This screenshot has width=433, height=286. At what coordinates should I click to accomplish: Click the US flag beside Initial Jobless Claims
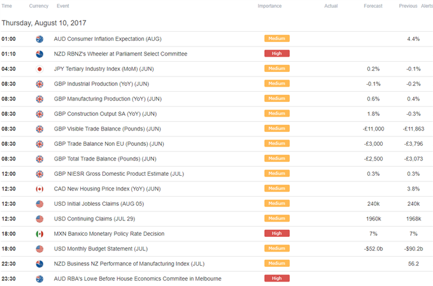point(39,204)
